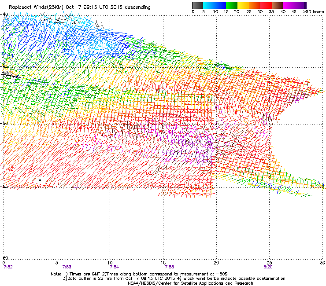The height and width of the screenshot is (286, 326).
Task: Click the longitude axis label '0'
Action: 4,263
